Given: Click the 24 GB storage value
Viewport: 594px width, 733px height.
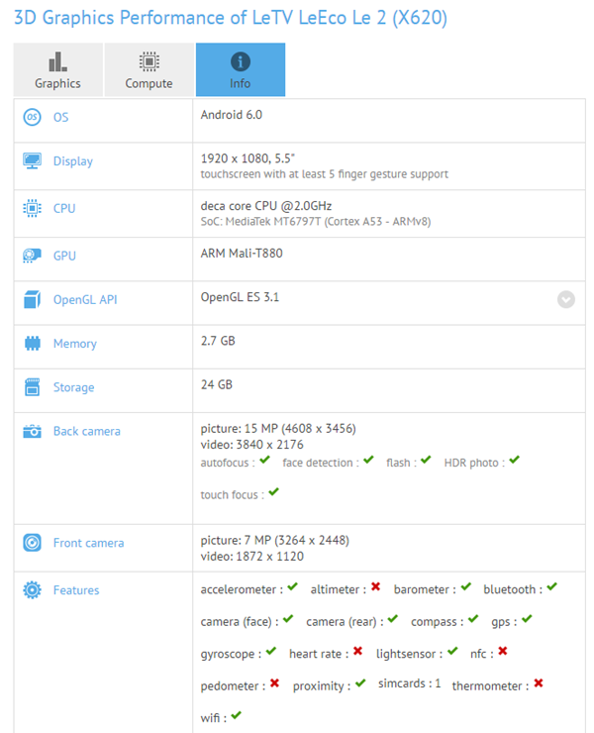Looking at the screenshot, I should pos(217,384).
